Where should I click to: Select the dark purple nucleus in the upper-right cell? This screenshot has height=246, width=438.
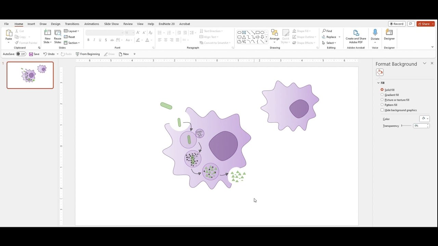[299, 109]
